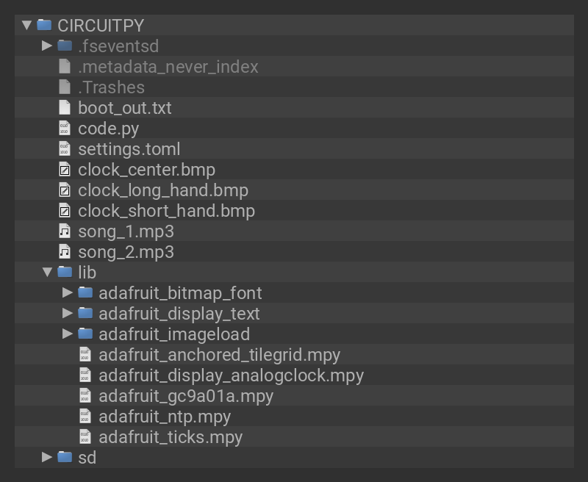Click the settings.toml file icon
Image resolution: width=588 pixels, height=482 pixels.
65,149
